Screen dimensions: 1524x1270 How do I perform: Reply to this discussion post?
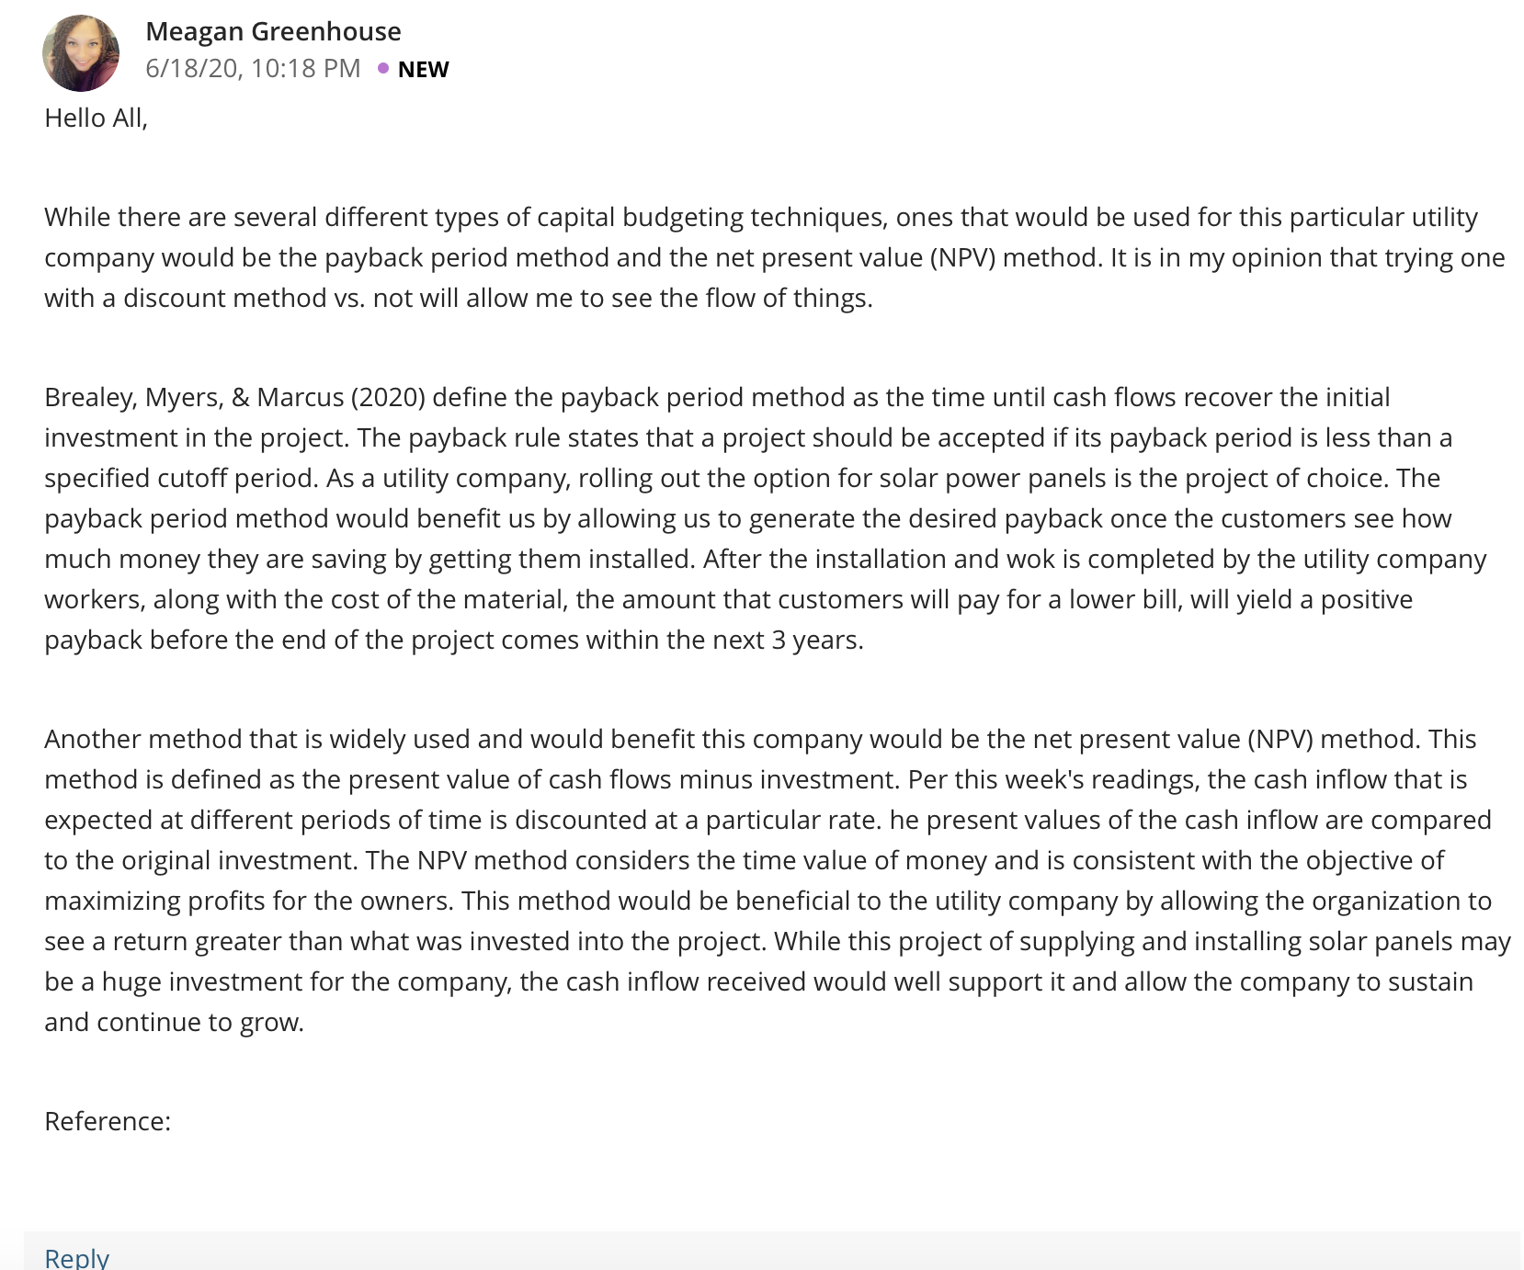click(77, 1257)
